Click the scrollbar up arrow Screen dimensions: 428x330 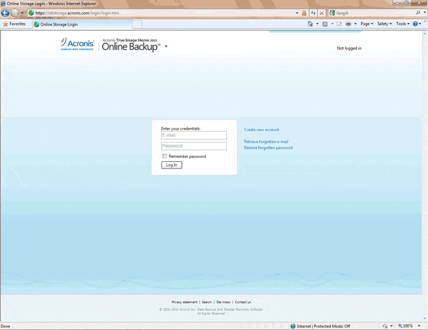click(x=424, y=33)
